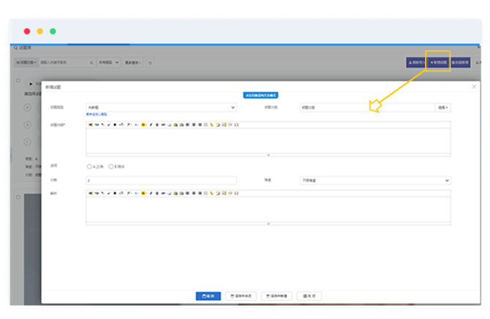
Task: Click the refresh icon in the background filter bar
Action: coord(150,63)
